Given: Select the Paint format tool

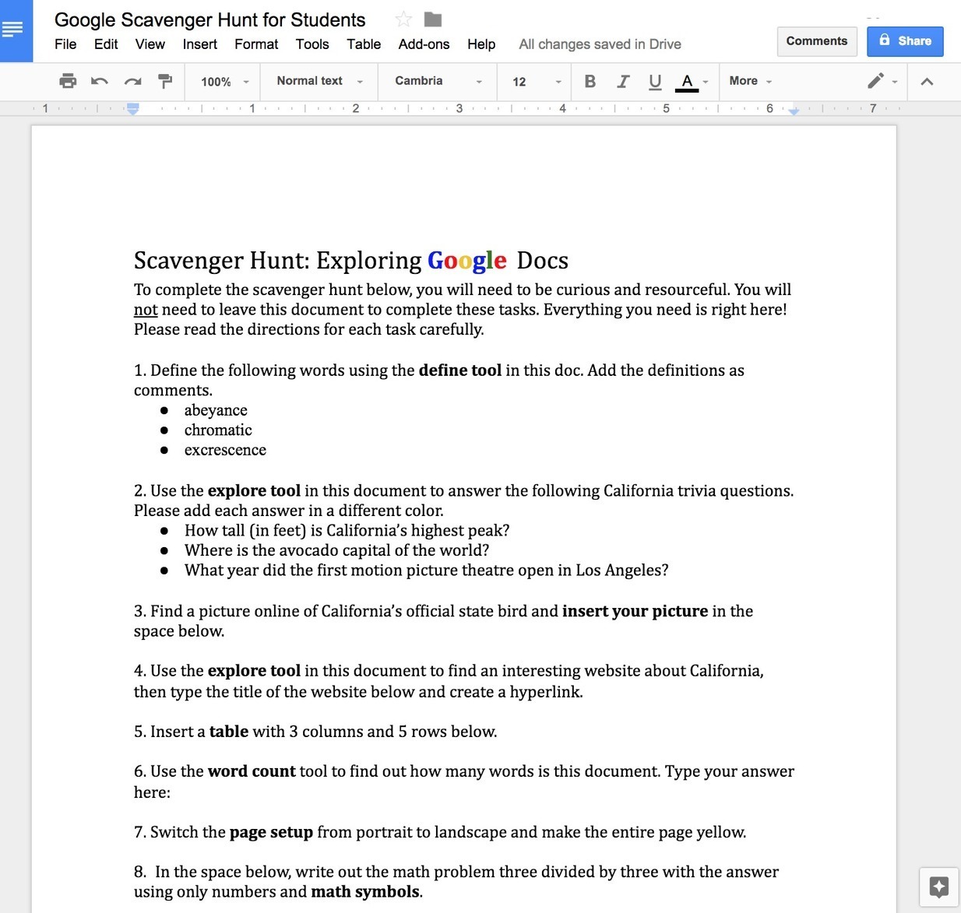Looking at the screenshot, I should [x=164, y=81].
